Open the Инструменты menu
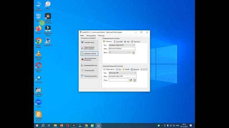This screenshot has width=229, height=128. tap(91, 36)
